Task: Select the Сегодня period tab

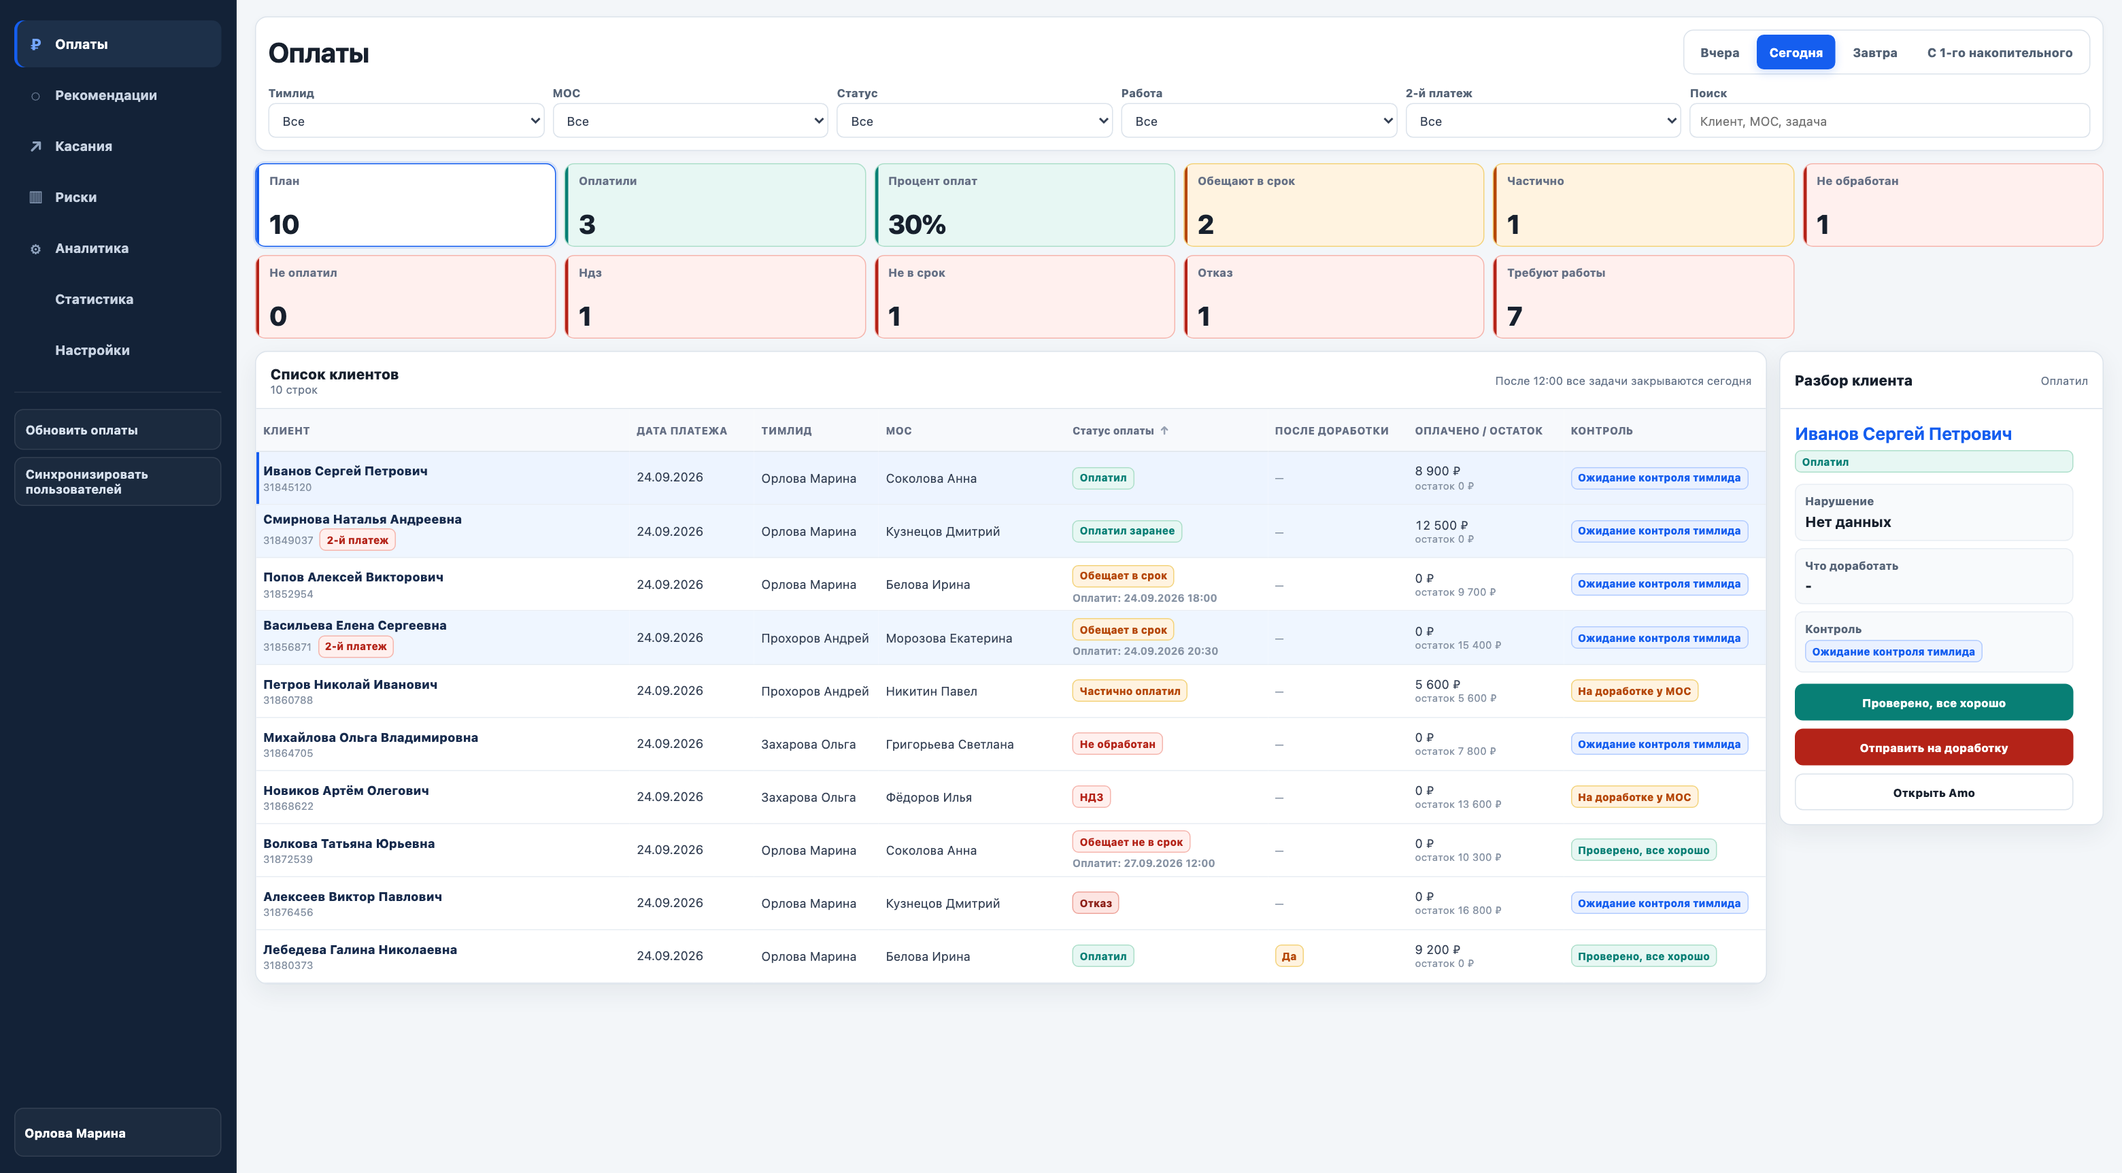Action: (x=1796, y=53)
